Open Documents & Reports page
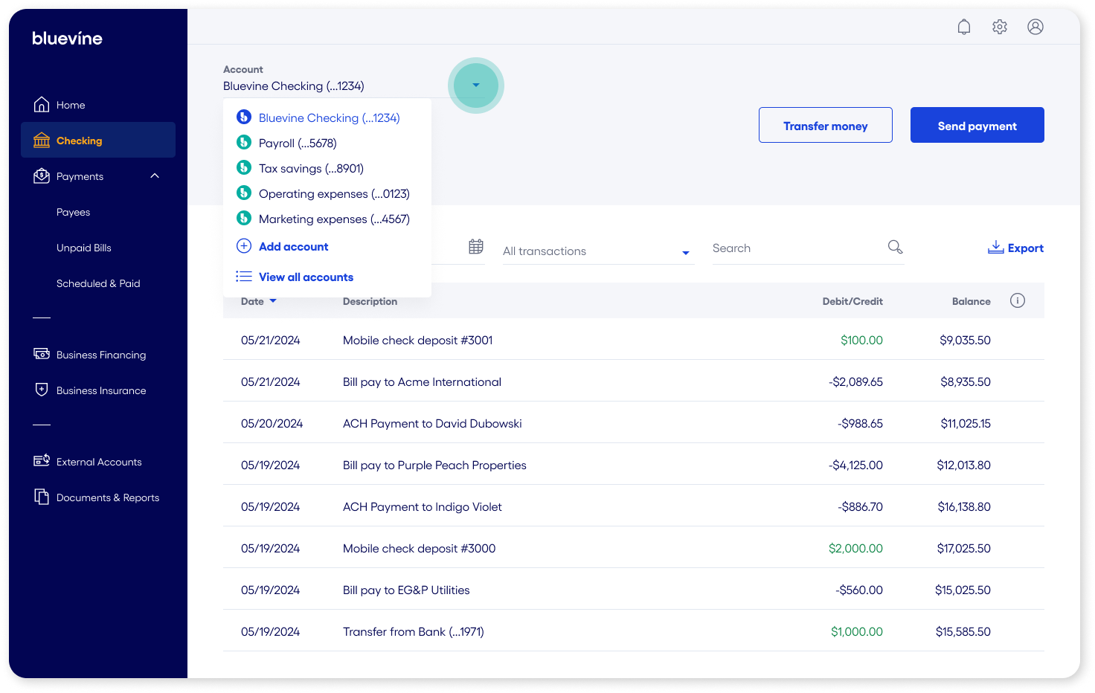Screen dimensions: 1095x693 coord(108,497)
